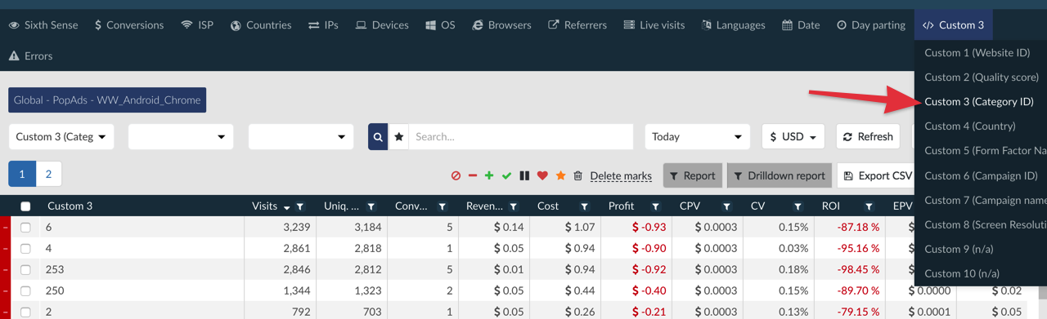This screenshot has width=1047, height=319.
Task: Click the trash can icon
Action: pyautogui.click(x=577, y=175)
